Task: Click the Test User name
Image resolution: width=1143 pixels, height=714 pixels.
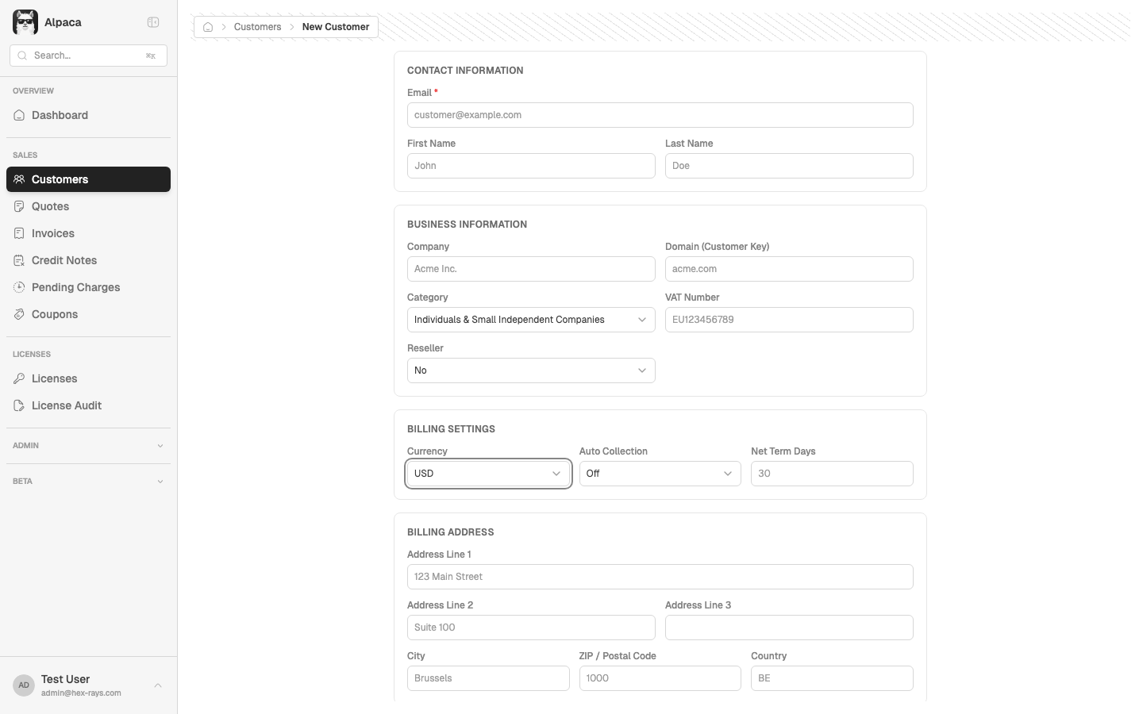Action: 65,679
